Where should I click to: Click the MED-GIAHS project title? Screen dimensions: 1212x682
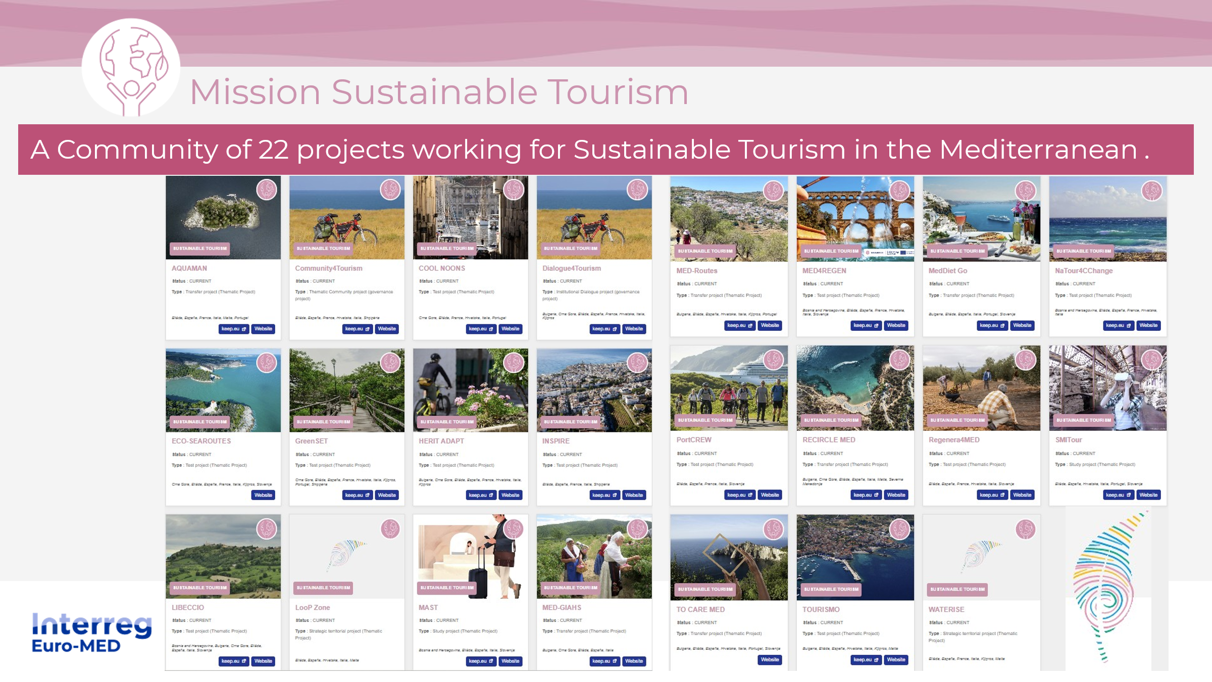click(x=562, y=608)
